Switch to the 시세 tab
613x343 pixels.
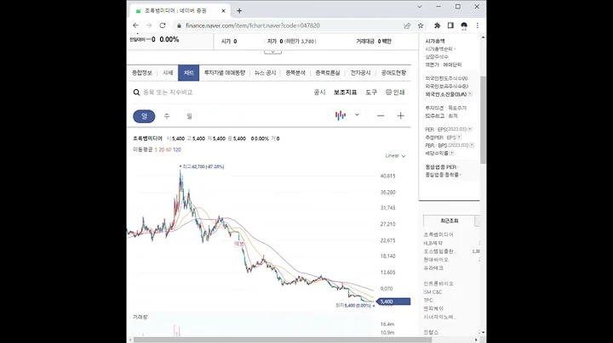click(168, 73)
